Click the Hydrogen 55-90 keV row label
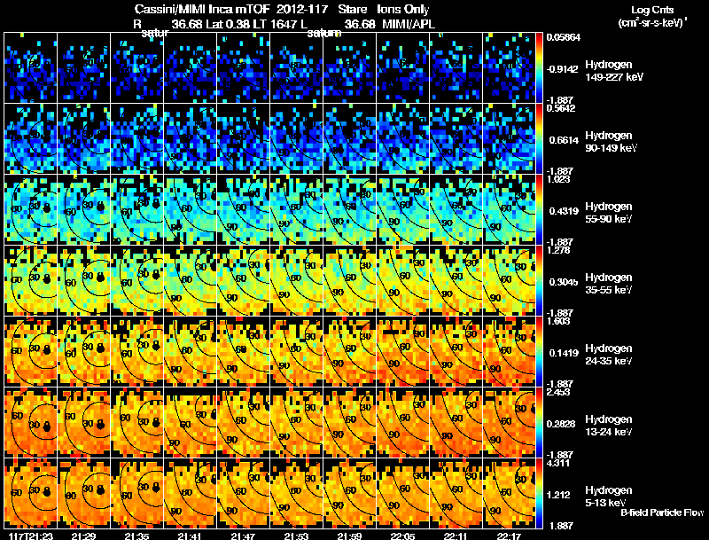The image size is (709, 540). [608, 213]
